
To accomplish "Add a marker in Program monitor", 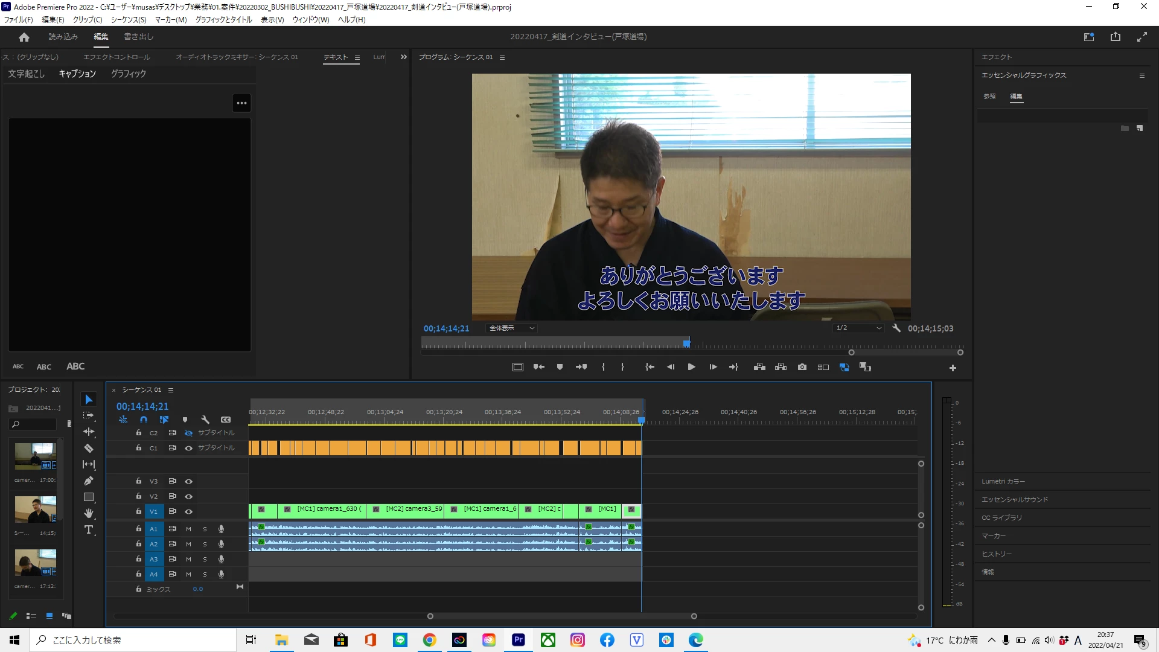I will click(560, 367).
